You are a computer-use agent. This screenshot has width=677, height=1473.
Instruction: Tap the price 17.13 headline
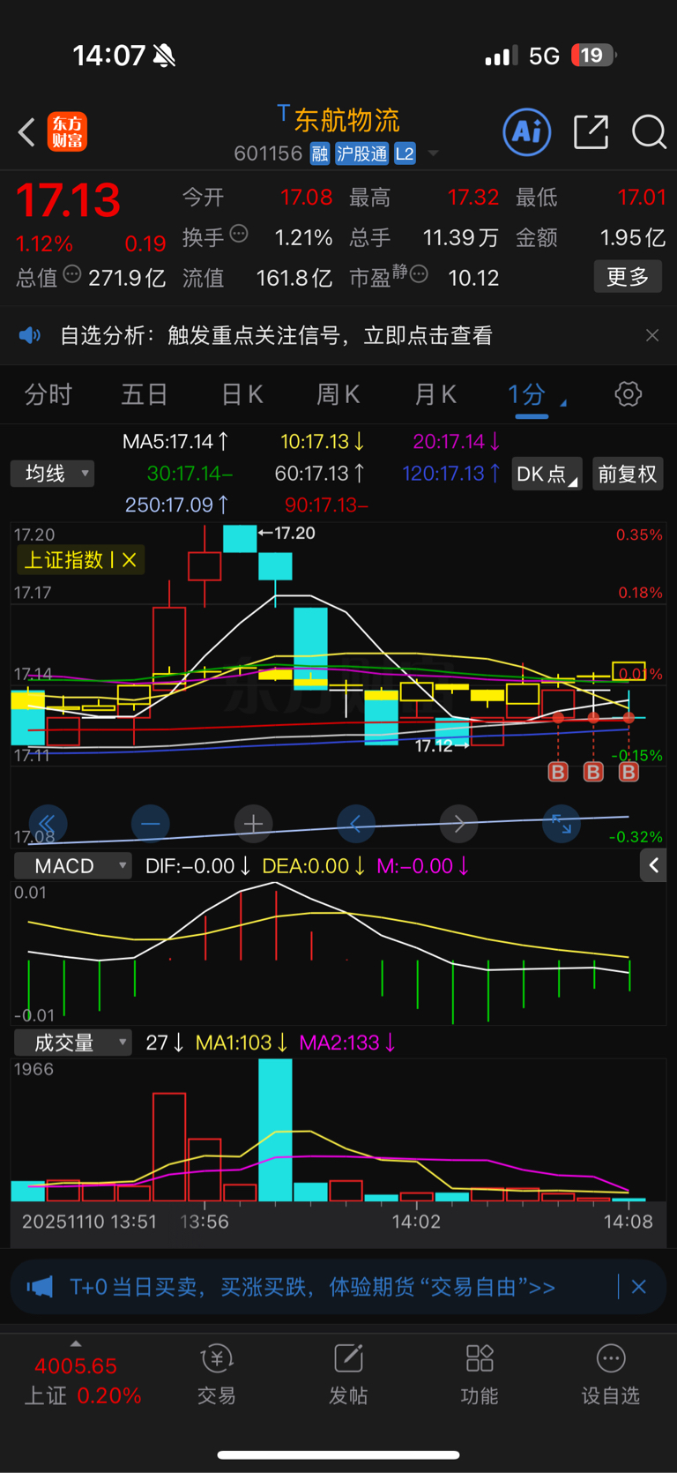pos(68,200)
